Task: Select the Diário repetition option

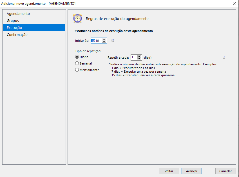Action: (82, 57)
